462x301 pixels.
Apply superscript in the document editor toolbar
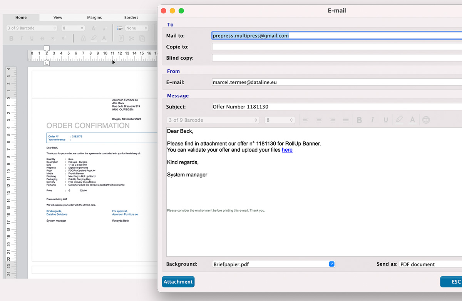click(x=64, y=38)
